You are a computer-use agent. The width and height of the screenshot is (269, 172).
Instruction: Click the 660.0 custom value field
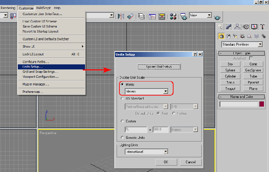coord(160,129)
